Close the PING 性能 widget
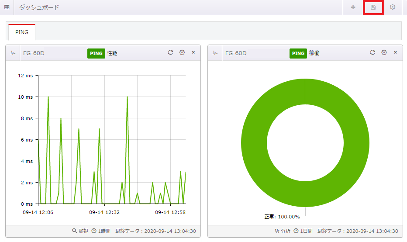The image size is (407, 242). [x=193, y=52]
